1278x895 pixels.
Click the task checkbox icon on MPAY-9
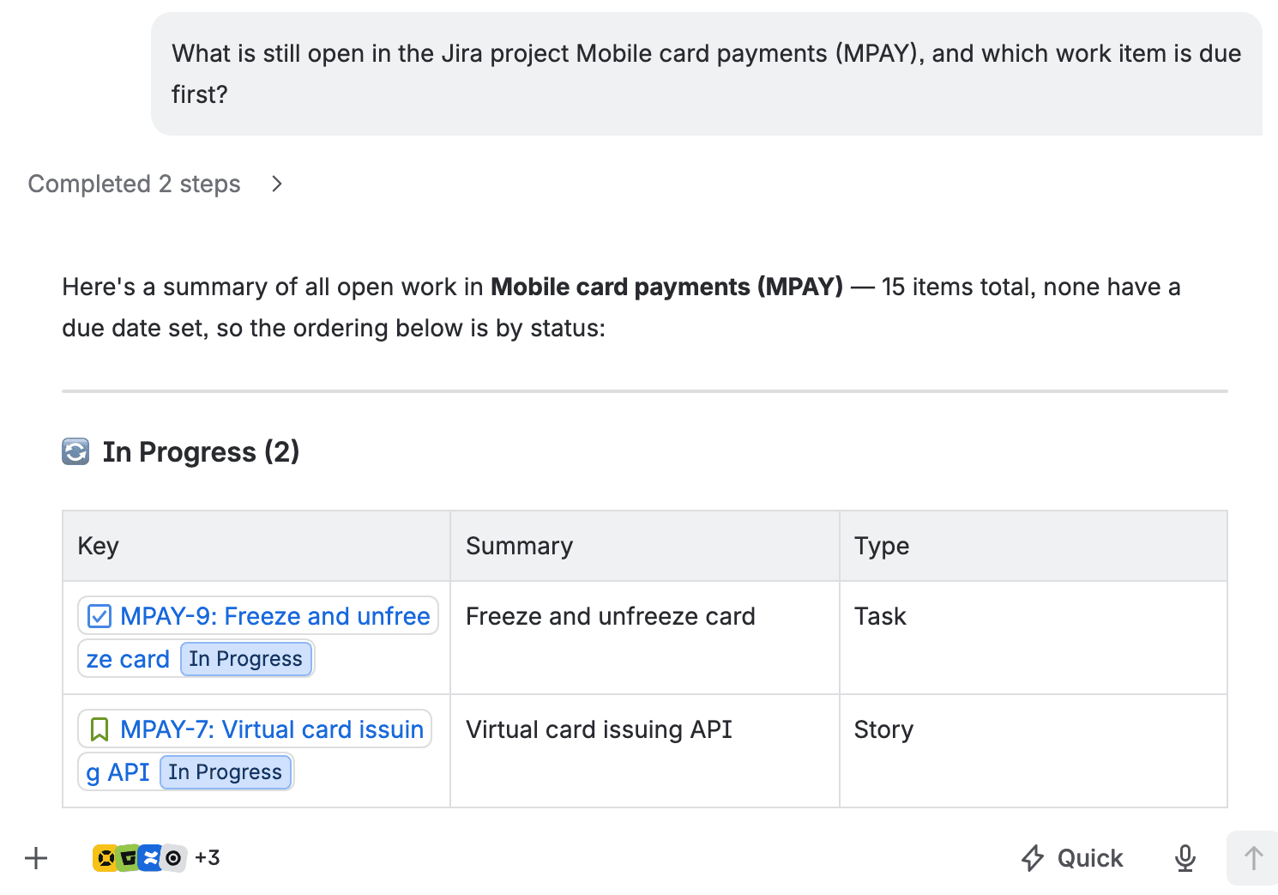click(99, 616)
